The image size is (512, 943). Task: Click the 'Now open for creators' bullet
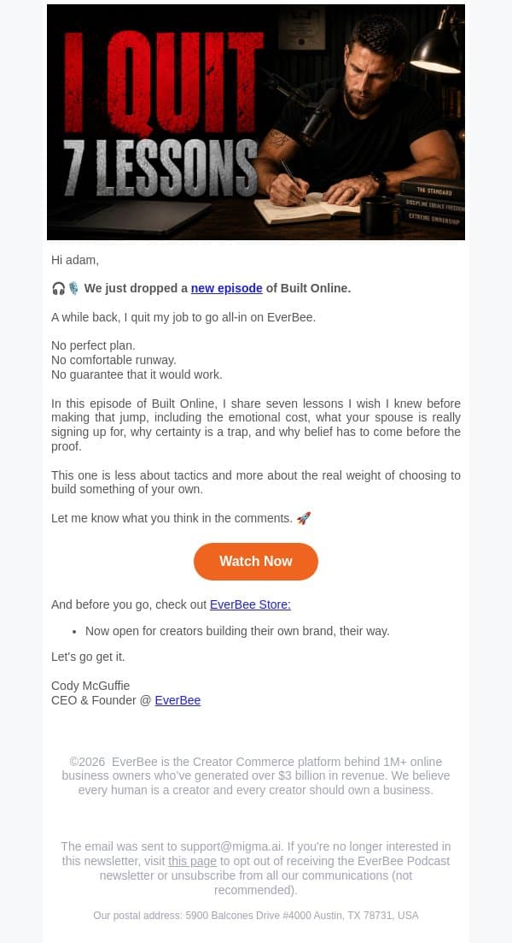coord(237,631)
